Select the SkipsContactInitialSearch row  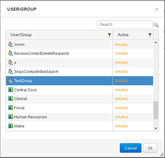click(x=79, y=72)
